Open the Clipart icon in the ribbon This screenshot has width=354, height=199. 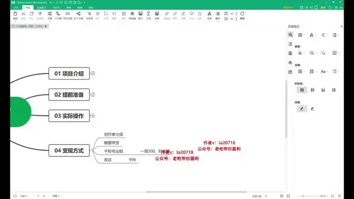click(132, 14)
